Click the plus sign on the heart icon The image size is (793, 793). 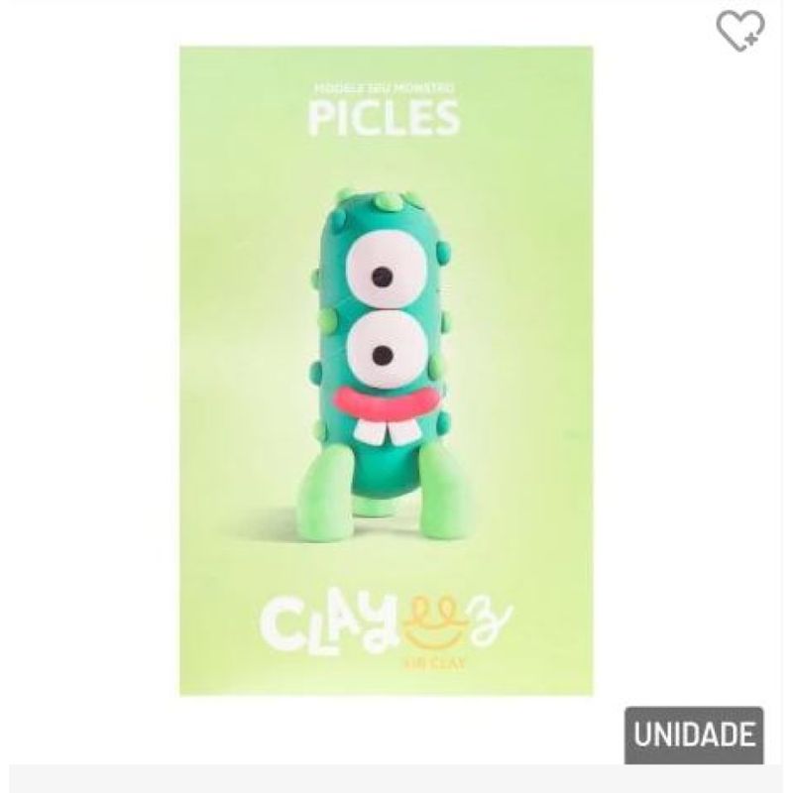752,39
